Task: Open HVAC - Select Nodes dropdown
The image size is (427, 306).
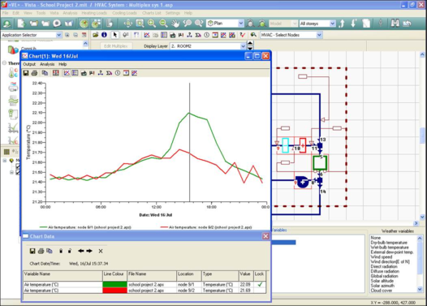Action: 319,35
